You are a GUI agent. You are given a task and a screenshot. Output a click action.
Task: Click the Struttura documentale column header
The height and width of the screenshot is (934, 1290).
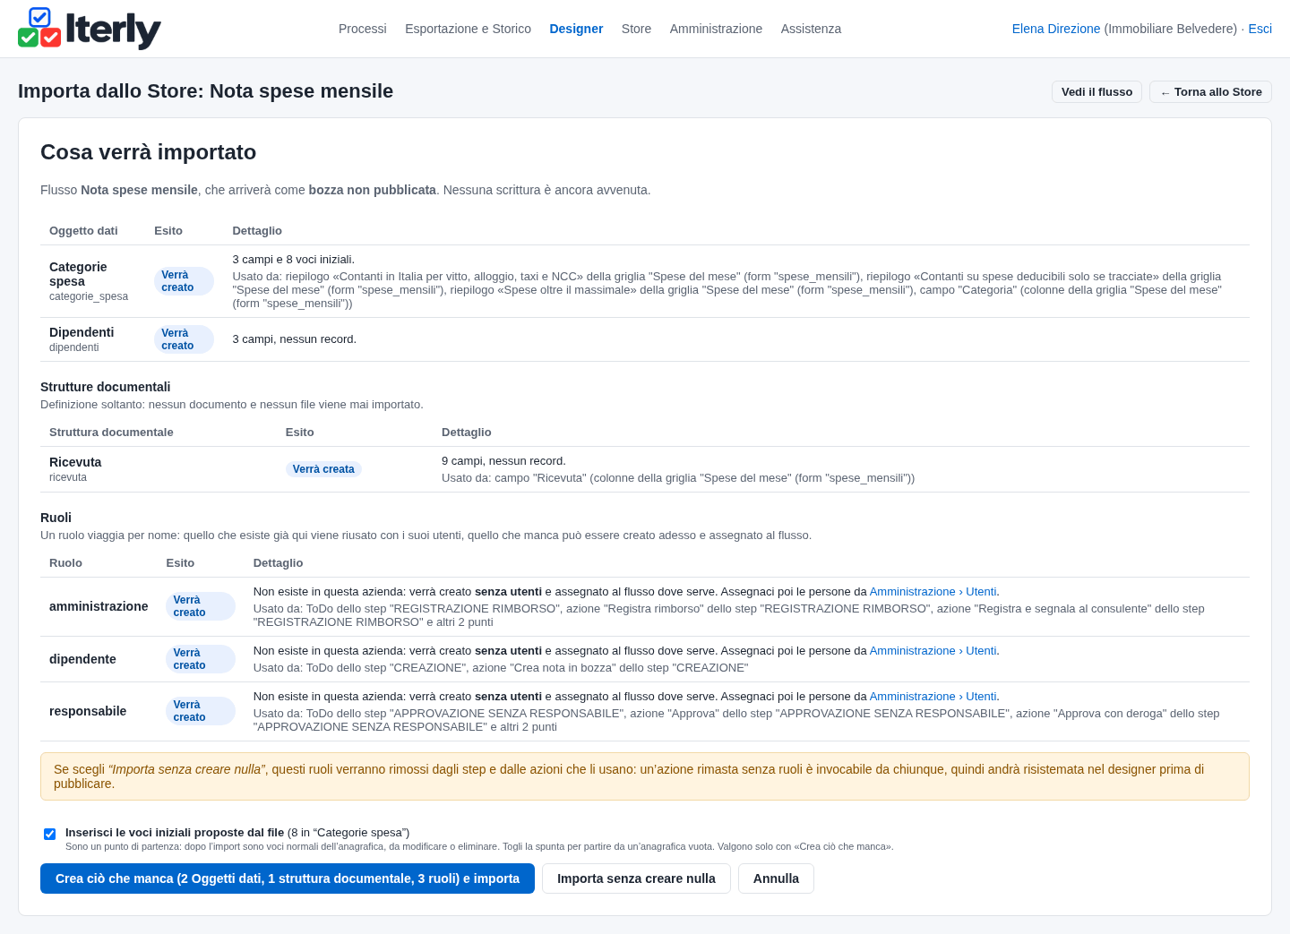(111, 433)
